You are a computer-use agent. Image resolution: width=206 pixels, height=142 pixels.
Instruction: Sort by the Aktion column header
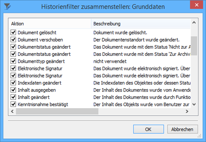(50, 24)
